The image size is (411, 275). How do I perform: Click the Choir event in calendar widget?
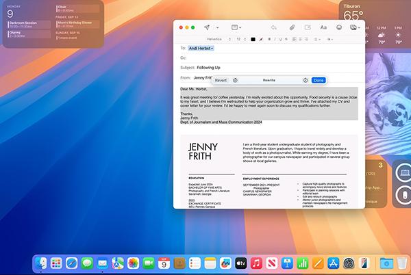(78, 9)
